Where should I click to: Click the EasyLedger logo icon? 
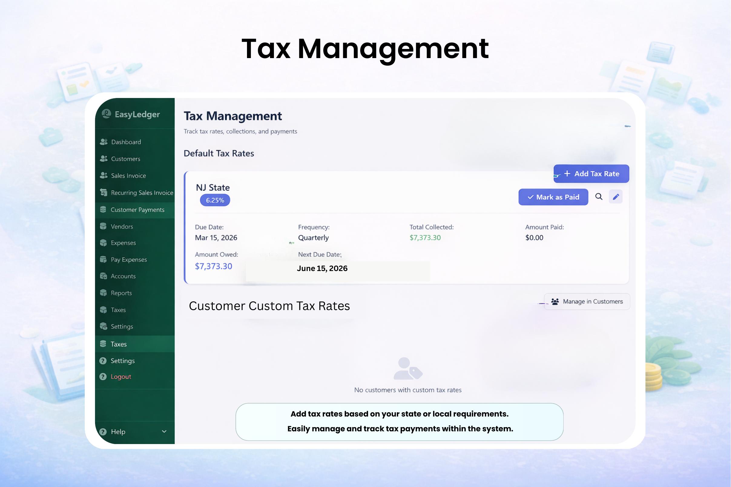(x=106, y=114)
